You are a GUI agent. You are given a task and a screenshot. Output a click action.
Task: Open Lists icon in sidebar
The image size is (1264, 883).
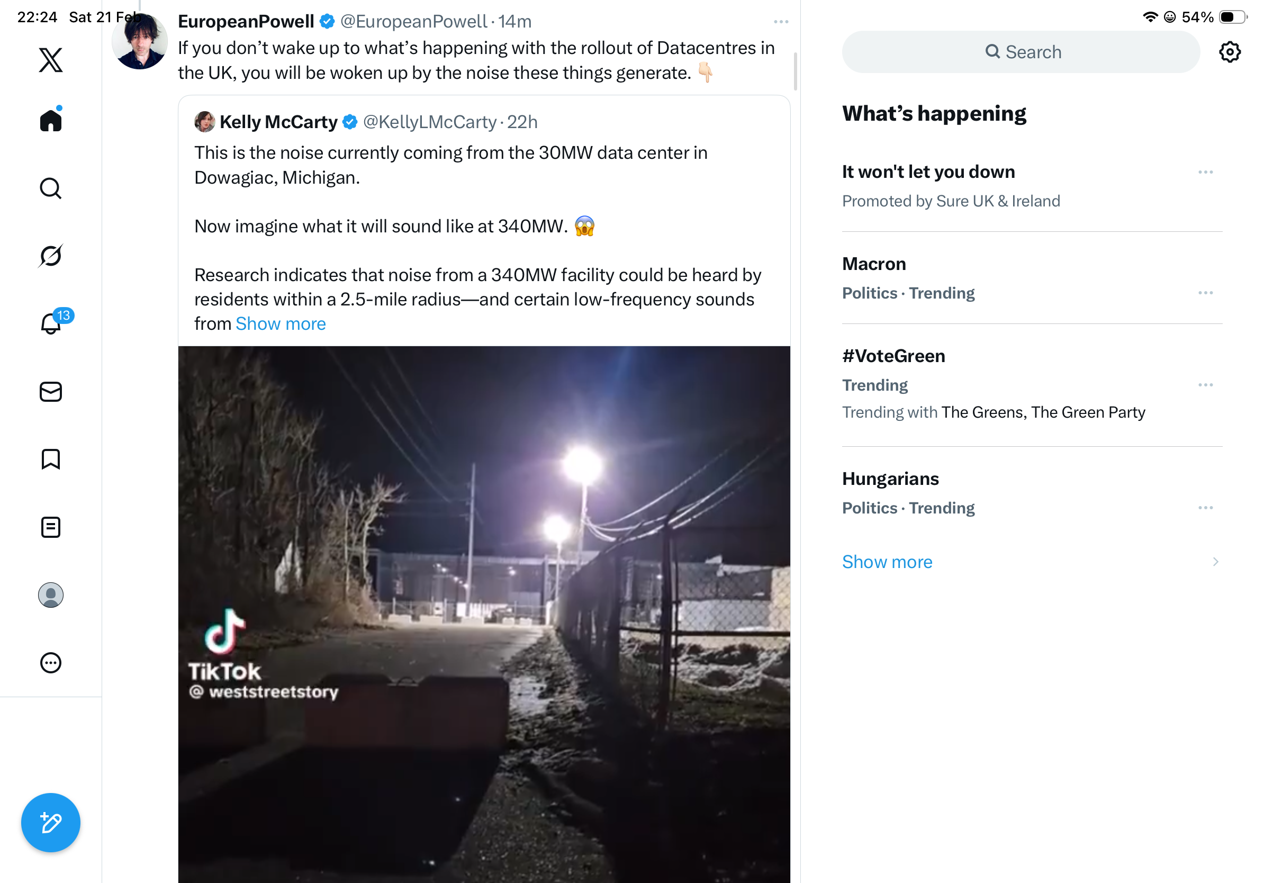[x=51, y=527]
